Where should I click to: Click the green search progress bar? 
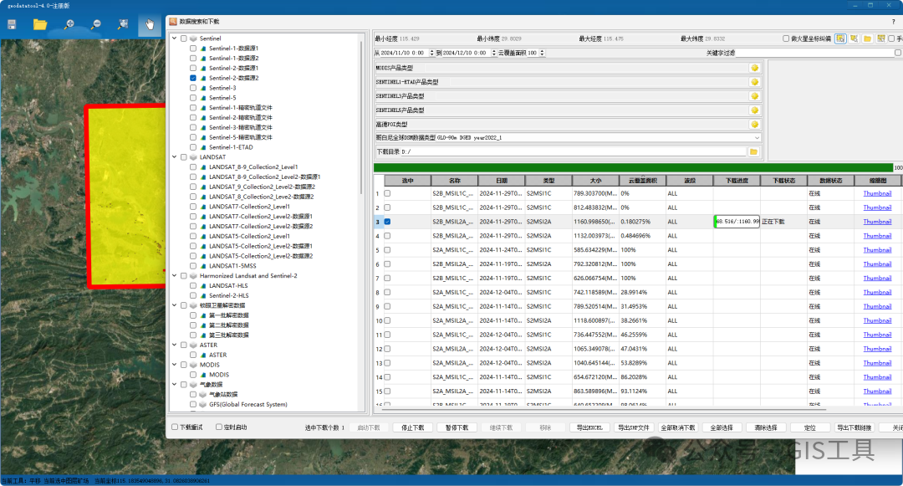coord(634,167)
